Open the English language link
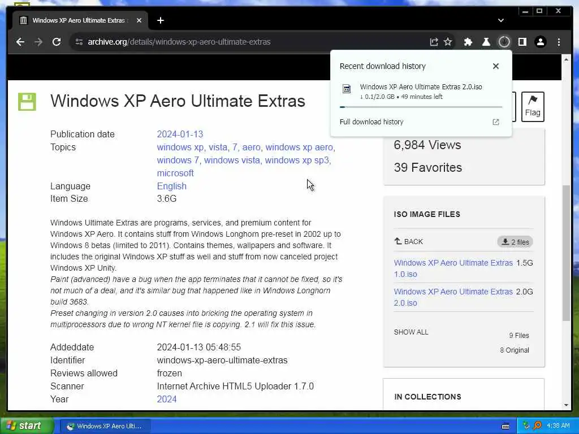Screen dimensions: 579x434 172,186
